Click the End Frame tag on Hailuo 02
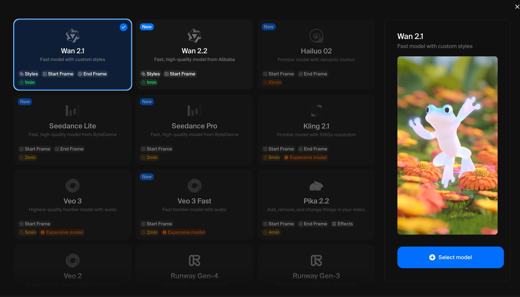 313,74
